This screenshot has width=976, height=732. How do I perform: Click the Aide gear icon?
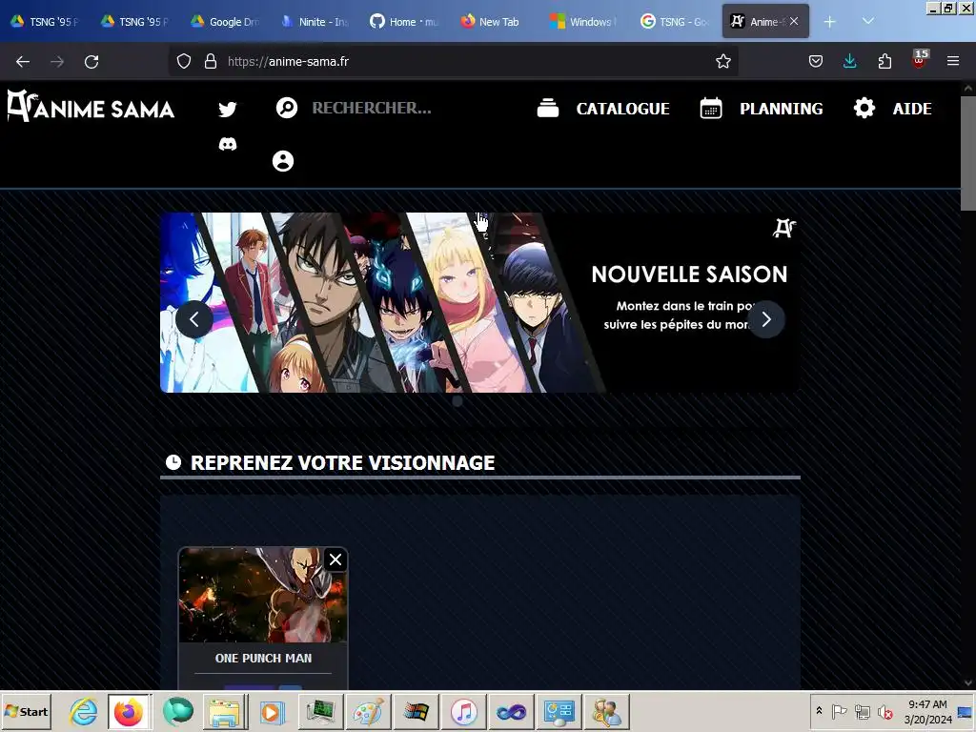coord(864,108)
